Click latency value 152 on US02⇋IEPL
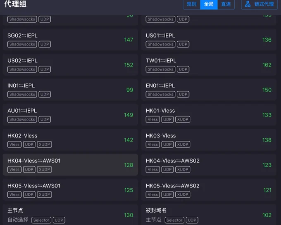Image resolution: width=281 pixels, height=225 pixels. [129, 65]
